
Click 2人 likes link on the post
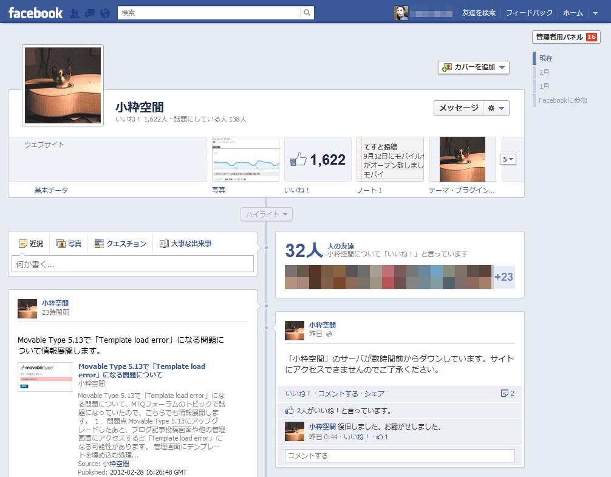[x=302, y=411]
